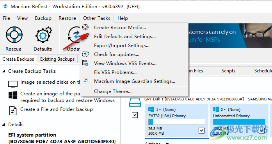Click the Windows flag on partition 2
The image size is (272, 144).
(216, 110)
